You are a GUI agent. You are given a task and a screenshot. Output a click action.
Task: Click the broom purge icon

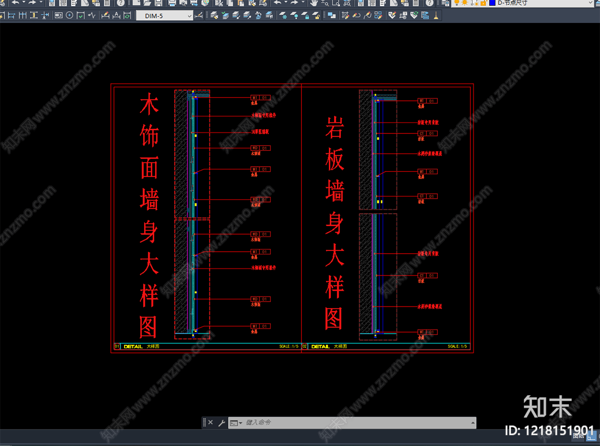pyautogui.click(x=436, y=15)
